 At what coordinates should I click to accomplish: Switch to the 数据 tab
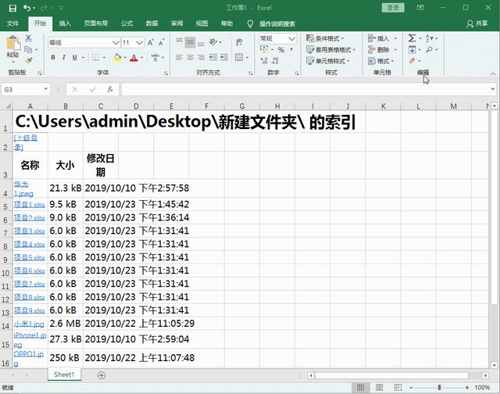point(152,23)
